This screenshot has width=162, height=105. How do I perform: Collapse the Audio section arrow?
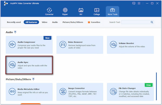[x=15, y=32]
